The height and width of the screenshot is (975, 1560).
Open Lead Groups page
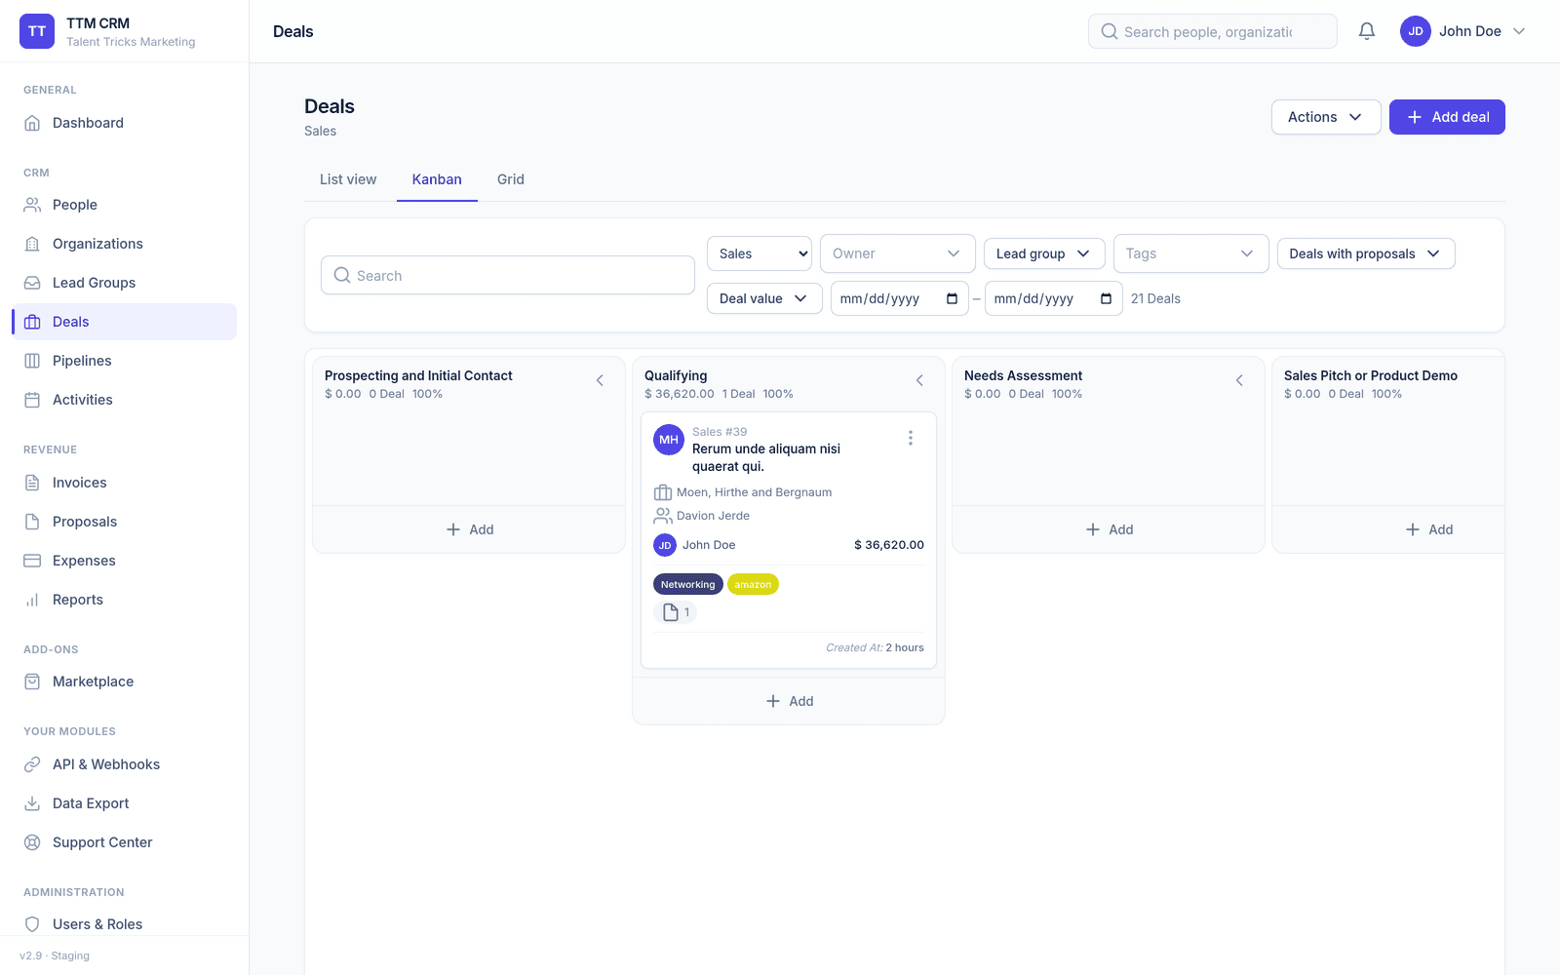tap(125, 283)
